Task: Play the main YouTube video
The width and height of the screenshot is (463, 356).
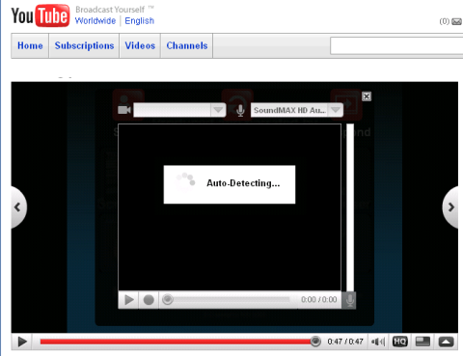Action: coord(22,342)
